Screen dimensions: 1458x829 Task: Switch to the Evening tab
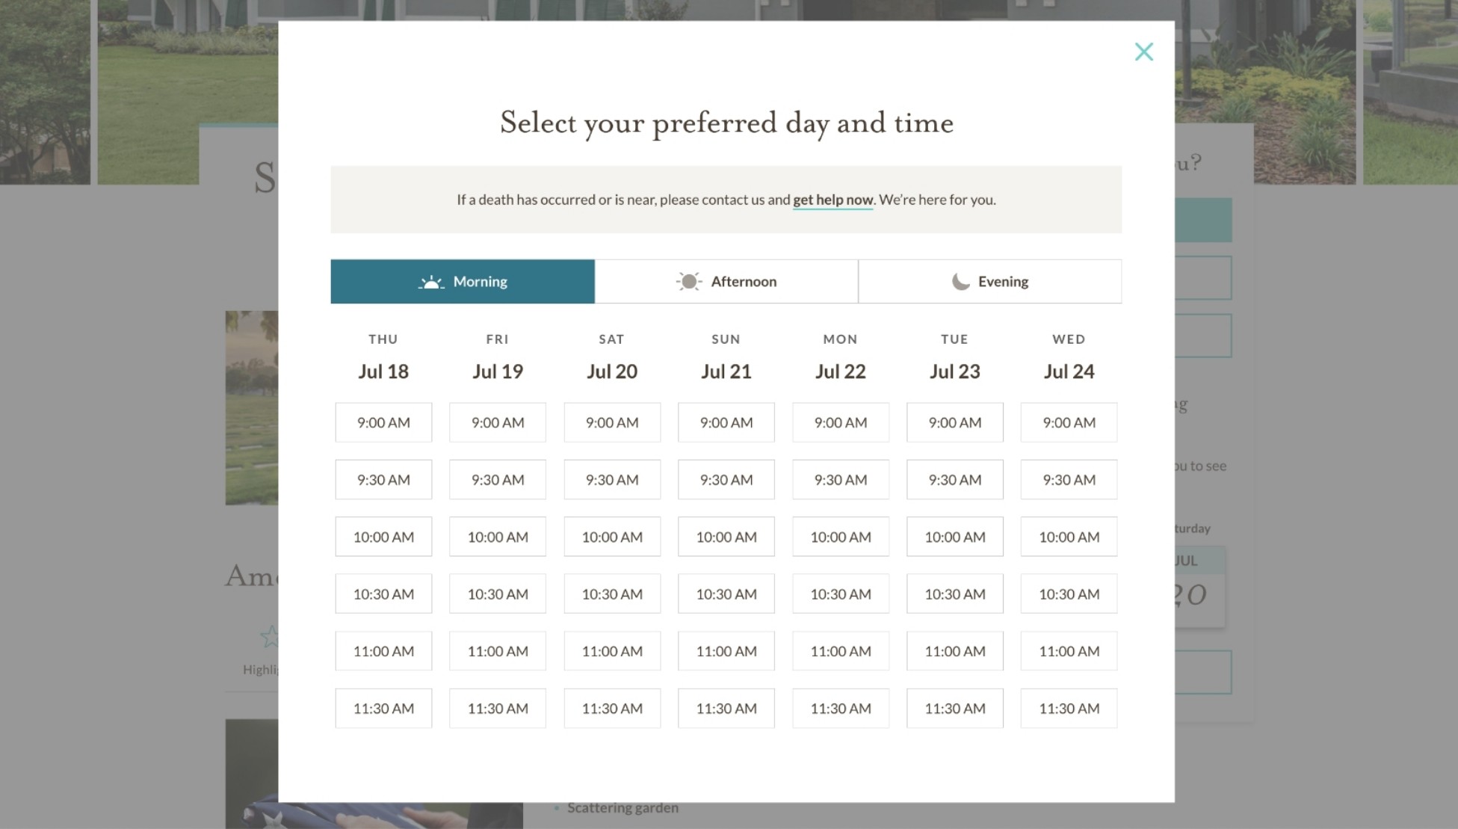pyautogui.click(x=990, y=281)
